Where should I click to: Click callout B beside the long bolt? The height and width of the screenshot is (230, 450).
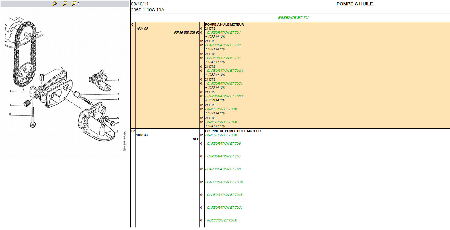[10, 114]
